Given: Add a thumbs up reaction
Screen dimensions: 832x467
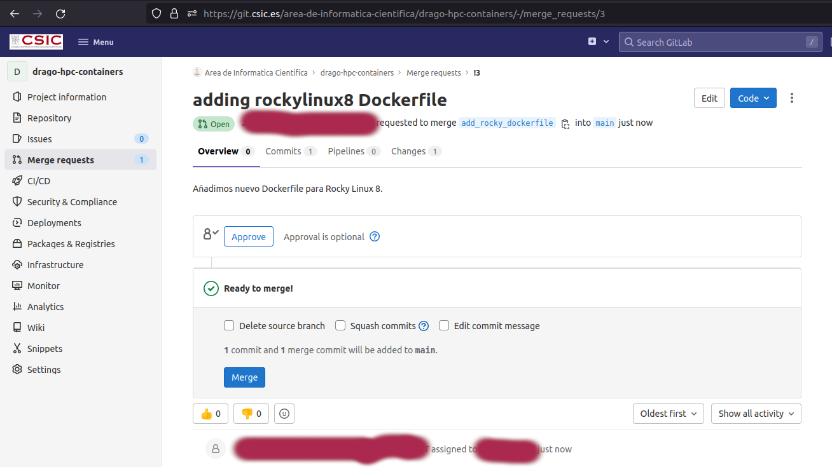Looking at the screenshot, I should click(x=211, y=414).
